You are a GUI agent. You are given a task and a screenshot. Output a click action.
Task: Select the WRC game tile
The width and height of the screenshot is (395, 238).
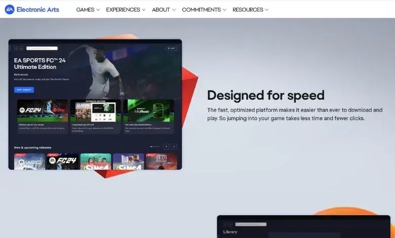(30, 162)
